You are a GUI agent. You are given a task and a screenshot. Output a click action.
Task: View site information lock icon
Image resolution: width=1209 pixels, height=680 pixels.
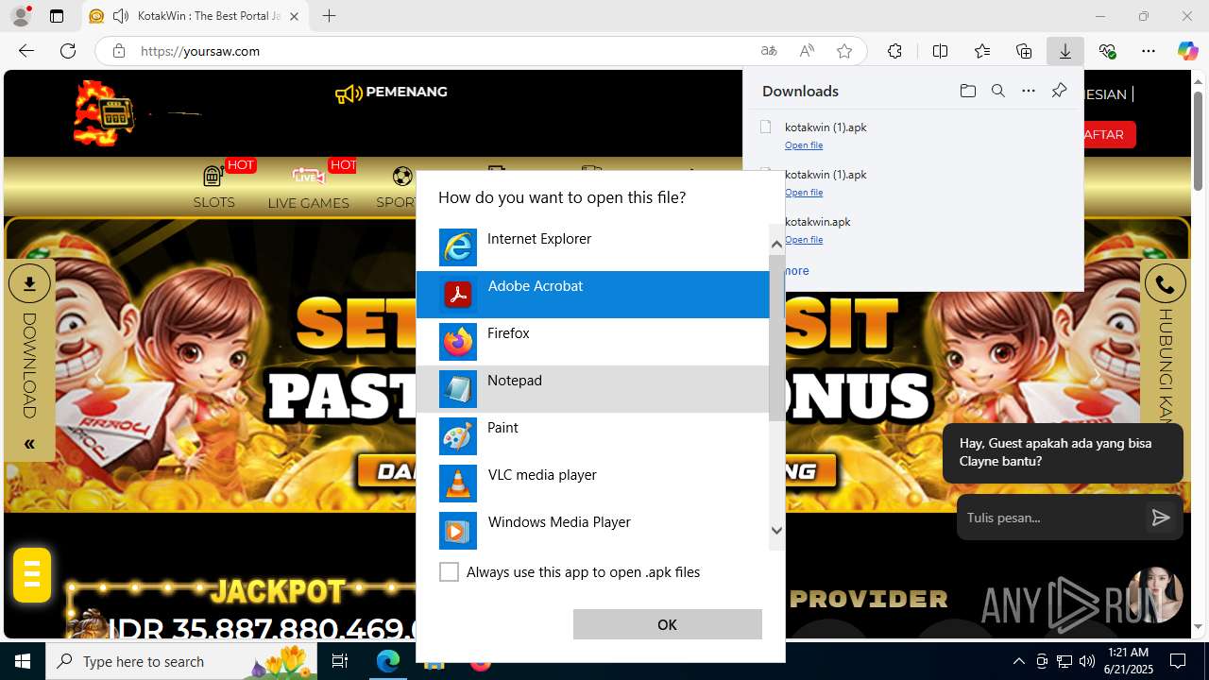[119, 51]
